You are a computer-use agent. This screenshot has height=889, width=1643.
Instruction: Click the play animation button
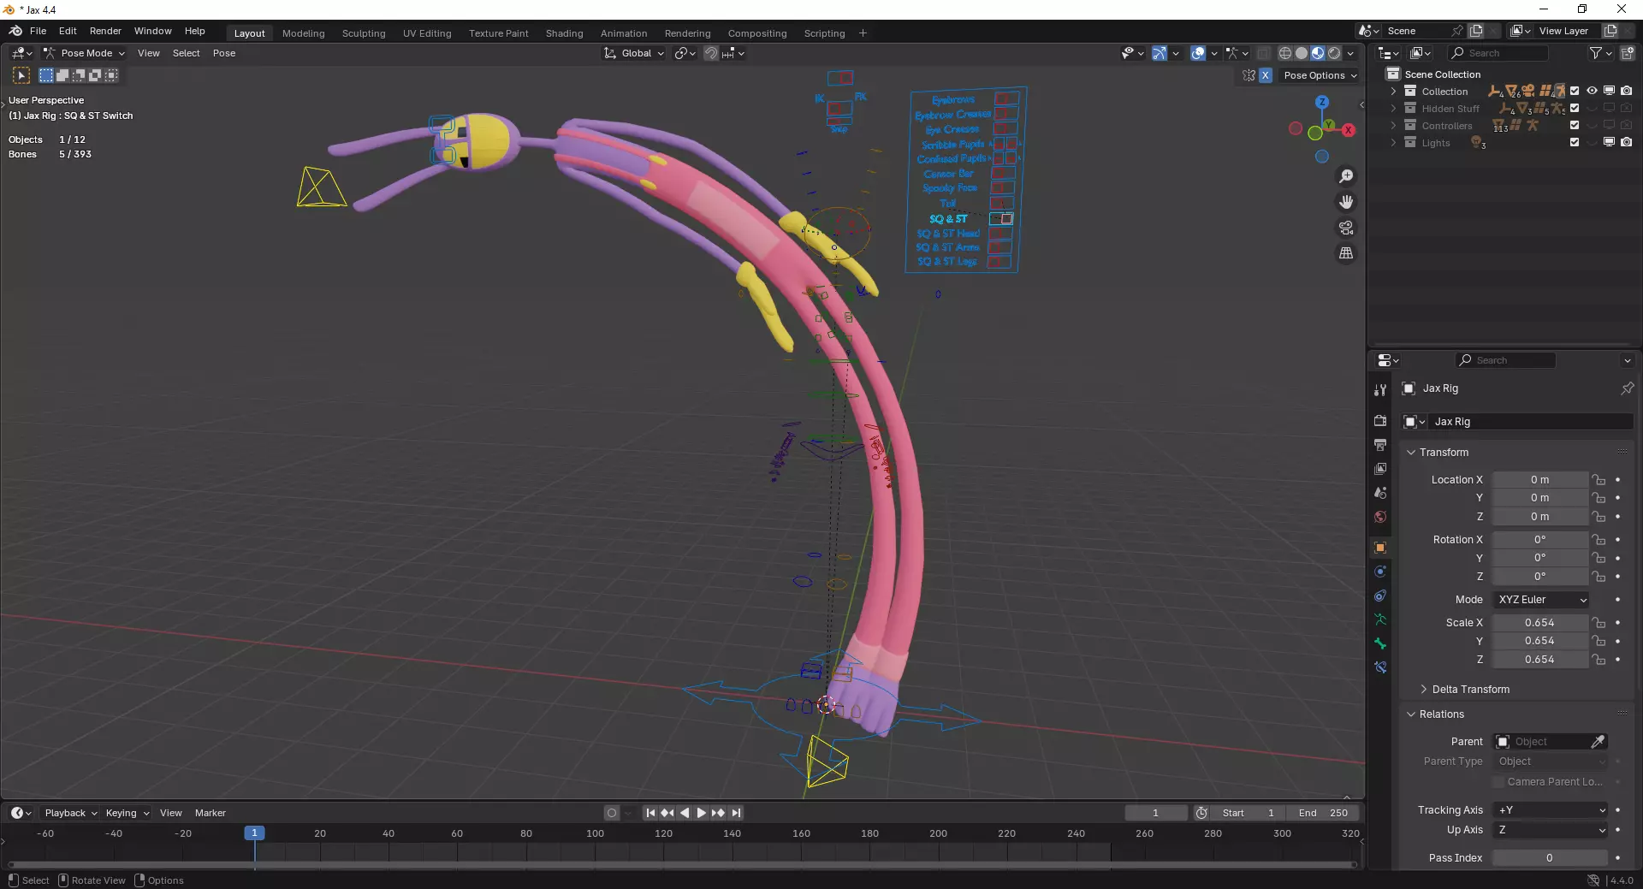coord(701,813)
